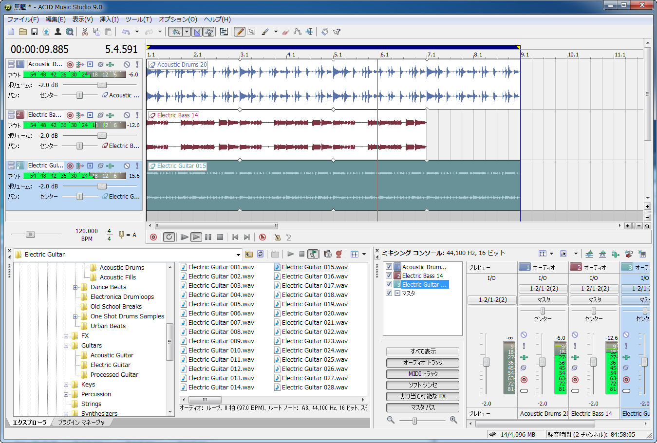Screen dimensions: 657x443
Task: Adjust the Acoustic Drums volume slider
Action: [101, 85]
